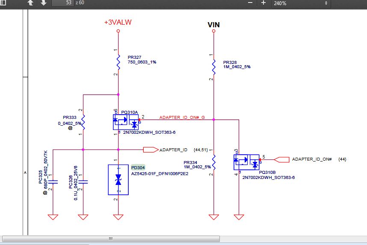Click the PC326 capacitor symbol
The image size is (367, 245).
[x=83, y=182]
